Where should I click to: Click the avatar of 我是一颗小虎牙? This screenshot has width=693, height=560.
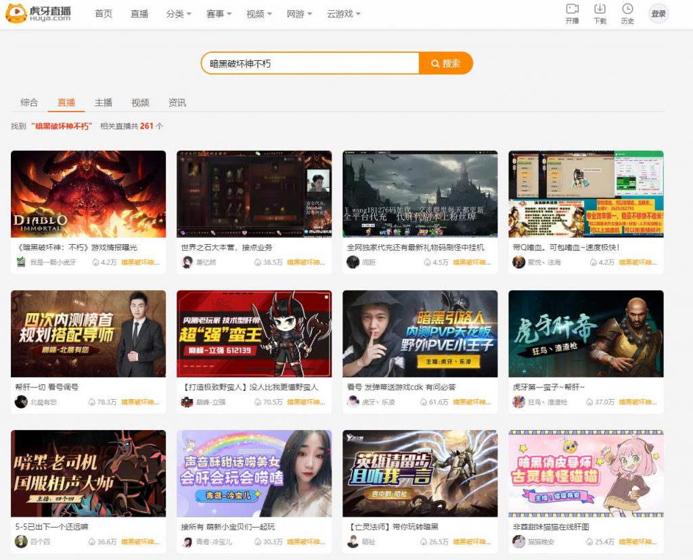pyautogui.click(x=21, y=262)
